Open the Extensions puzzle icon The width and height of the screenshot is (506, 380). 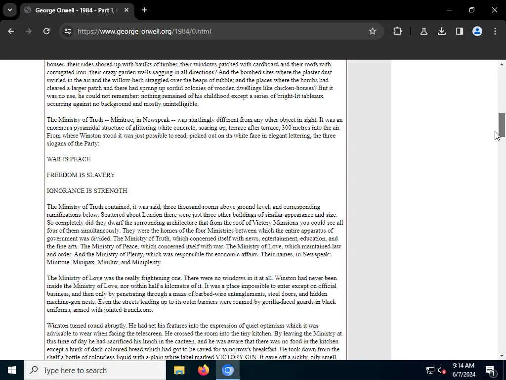398,31
